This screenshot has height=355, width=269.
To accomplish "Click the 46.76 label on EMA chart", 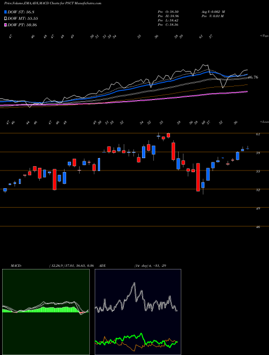I will (x=253, y=77).
